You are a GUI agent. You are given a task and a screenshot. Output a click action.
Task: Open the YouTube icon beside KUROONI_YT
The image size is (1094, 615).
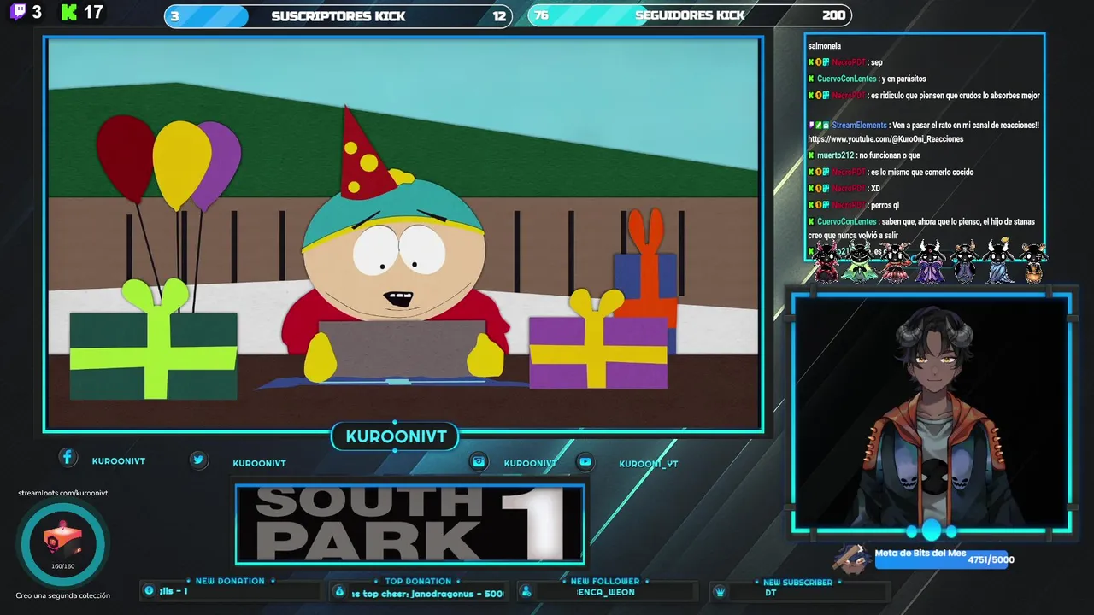[585, 461]
